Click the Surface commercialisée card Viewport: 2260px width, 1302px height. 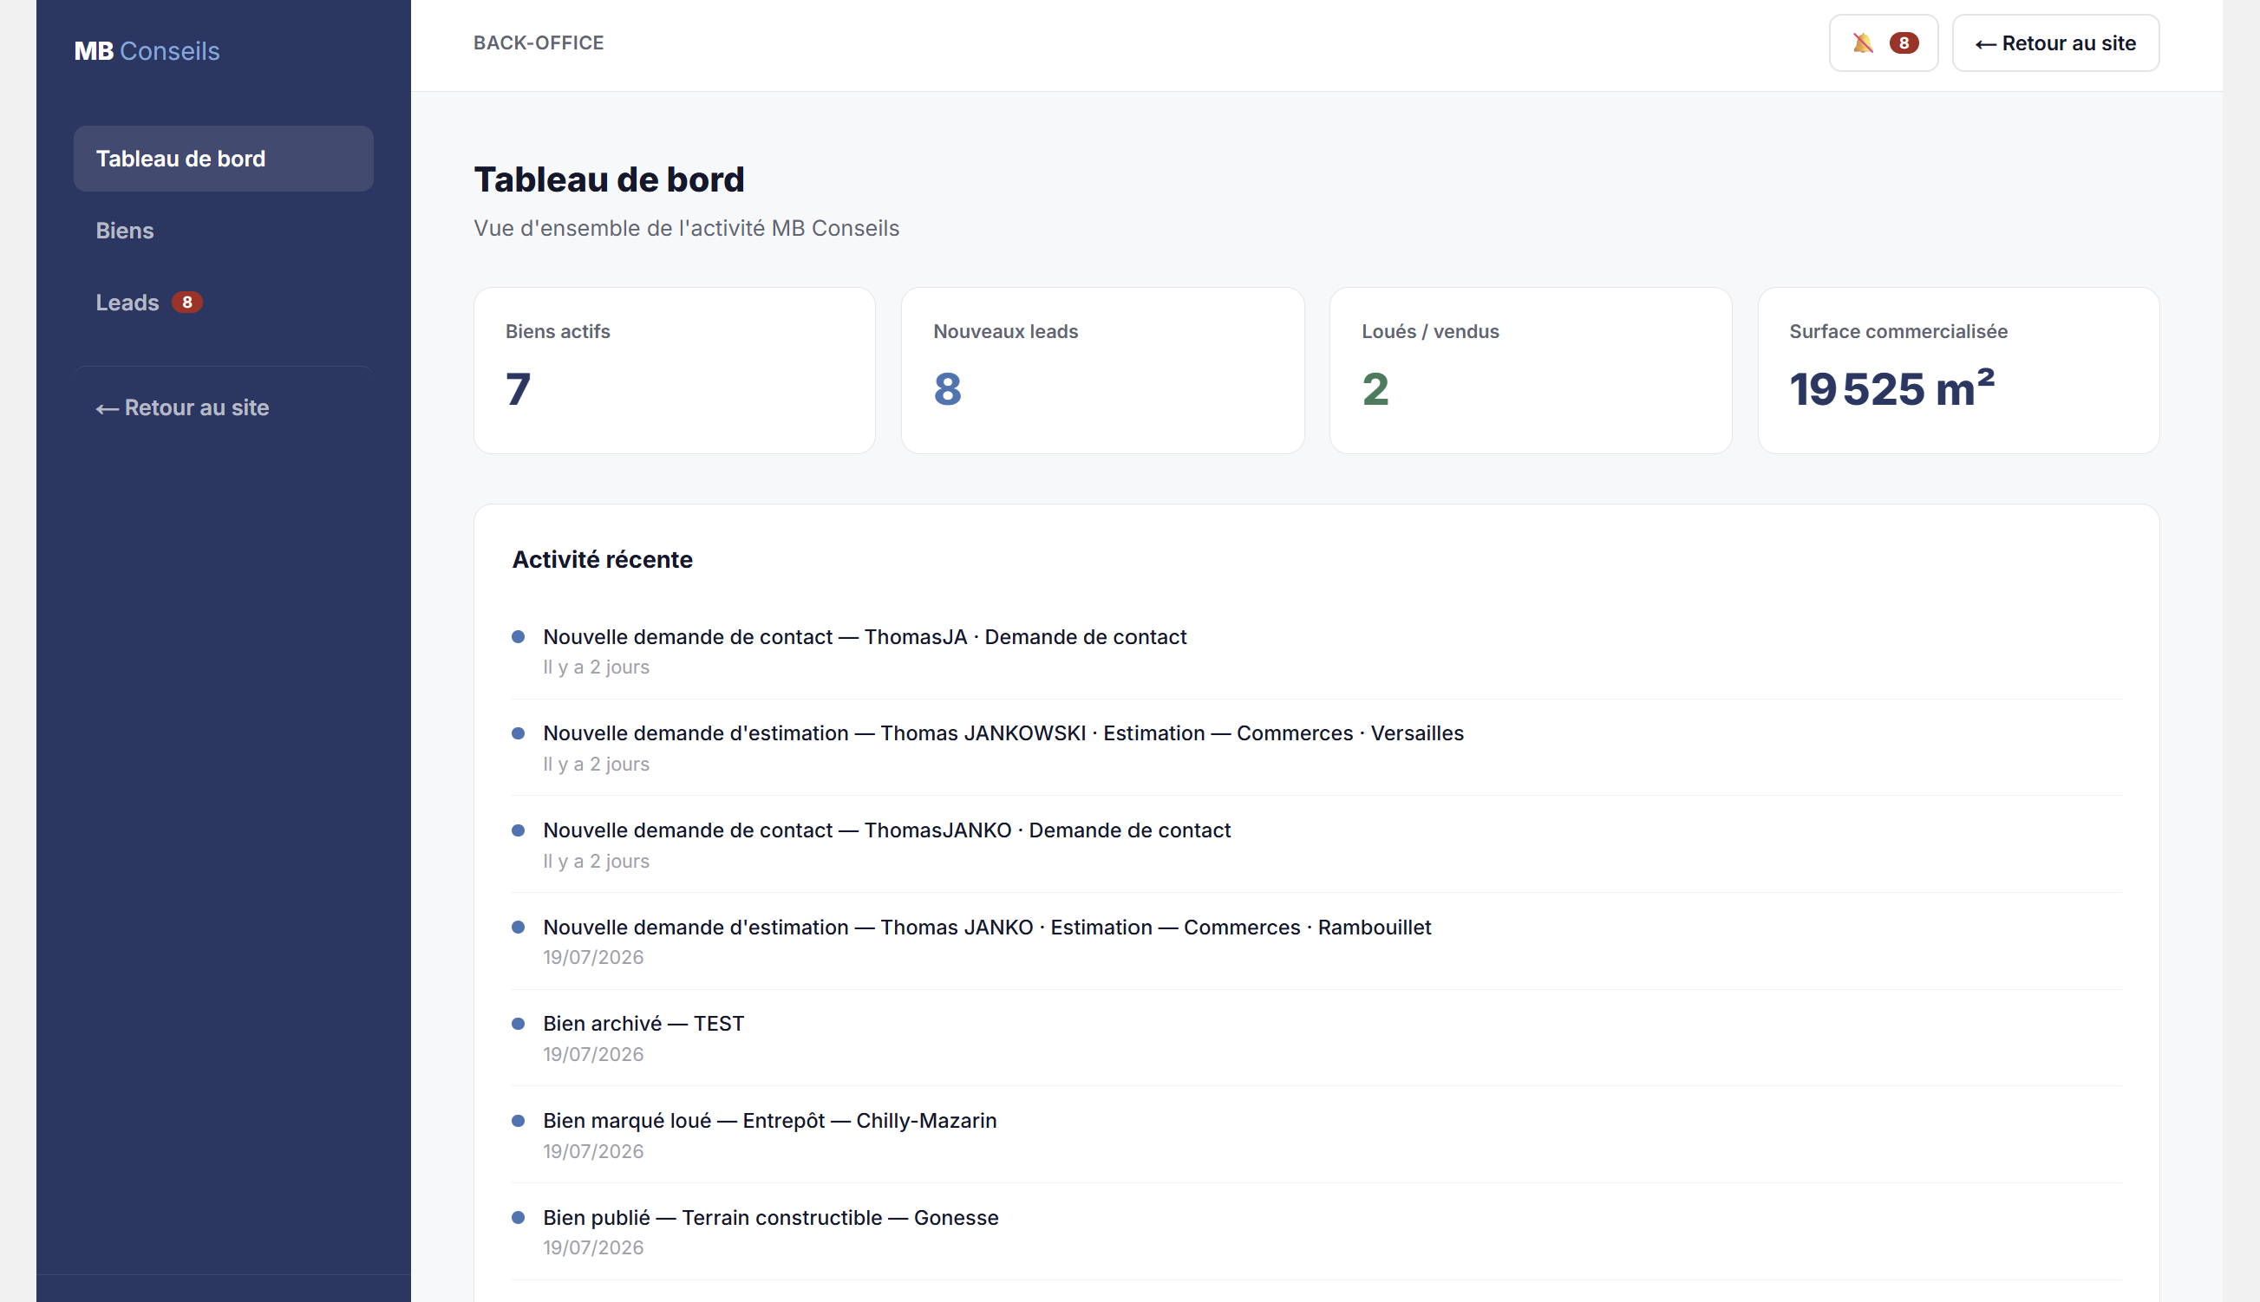point(1958,370)
